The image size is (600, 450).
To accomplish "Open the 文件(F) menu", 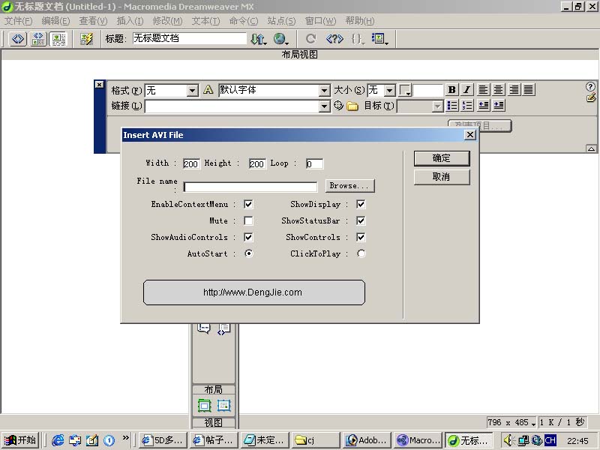I will click(18, 21).
